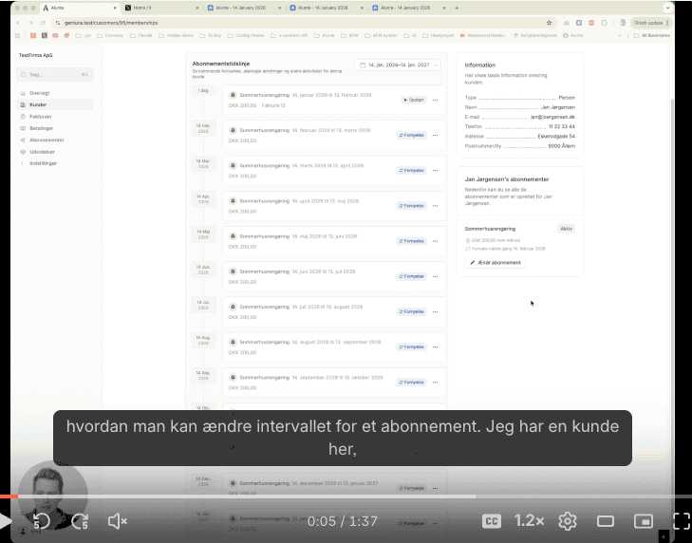Go to Betalinger in the sidebar
The width and height of the screenshot is (692, 543).
coord(41,128)
